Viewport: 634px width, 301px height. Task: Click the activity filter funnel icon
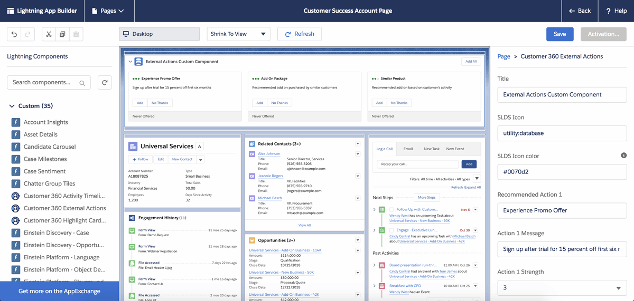(477, 179)
